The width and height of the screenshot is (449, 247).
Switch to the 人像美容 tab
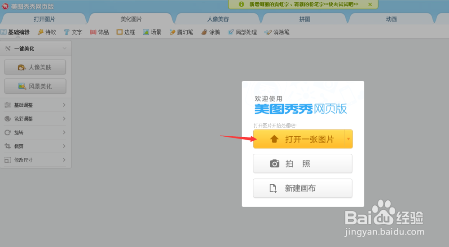coord(218,19)
